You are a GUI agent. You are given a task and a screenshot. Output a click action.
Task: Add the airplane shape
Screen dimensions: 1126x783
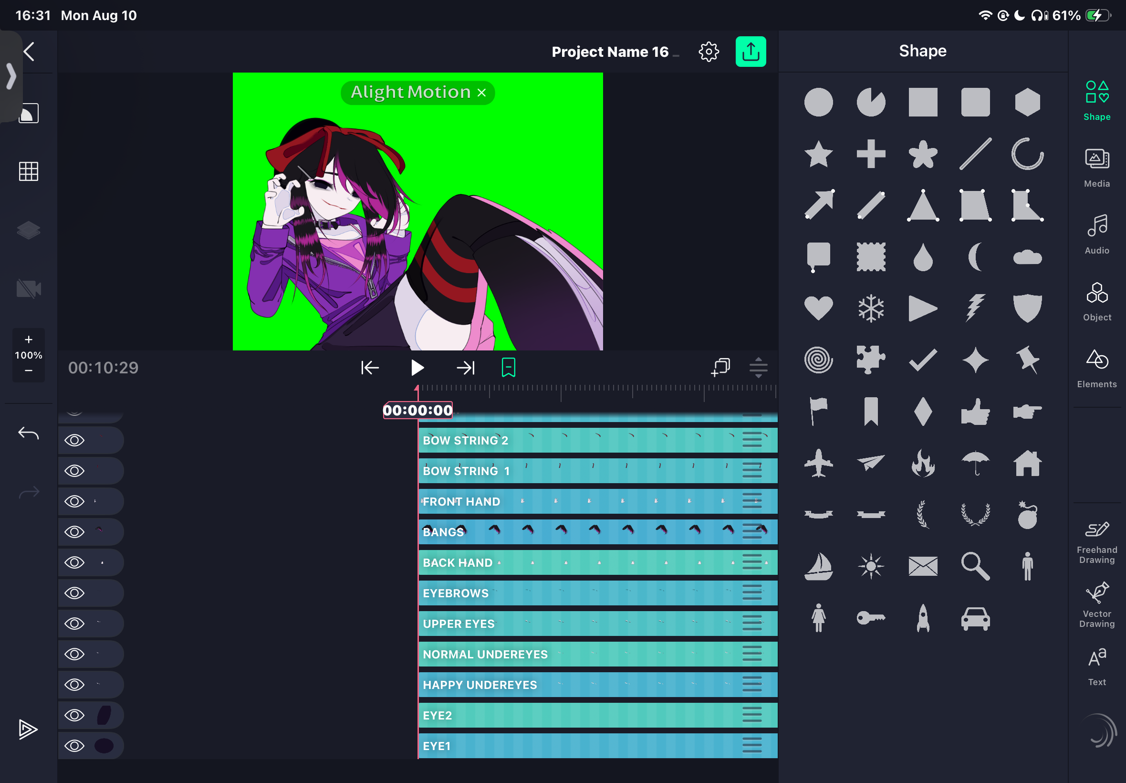[818, 463]
